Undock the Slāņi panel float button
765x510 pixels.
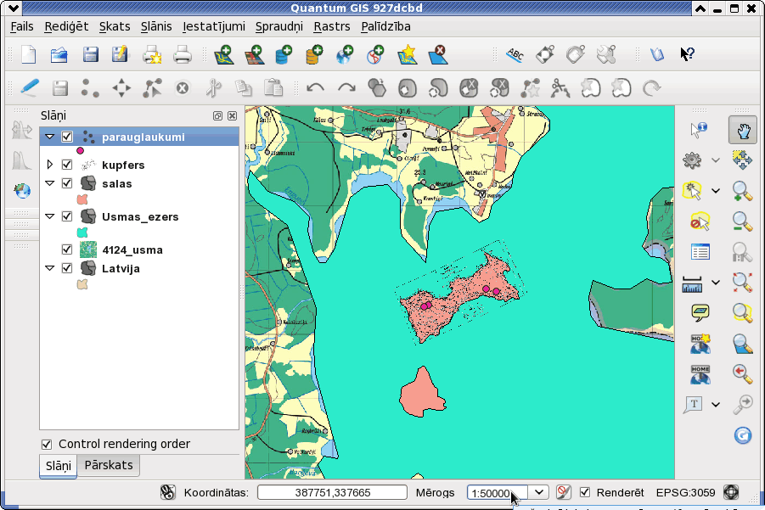click(217, 115)
